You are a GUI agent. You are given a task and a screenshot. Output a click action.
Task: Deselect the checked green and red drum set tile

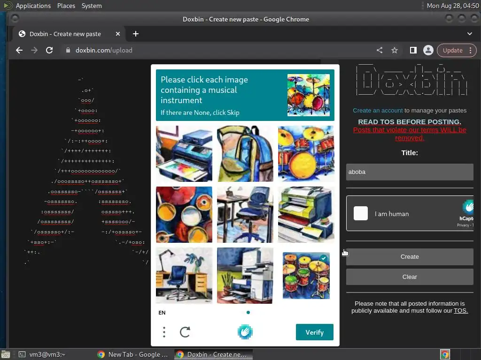[306, 276]
